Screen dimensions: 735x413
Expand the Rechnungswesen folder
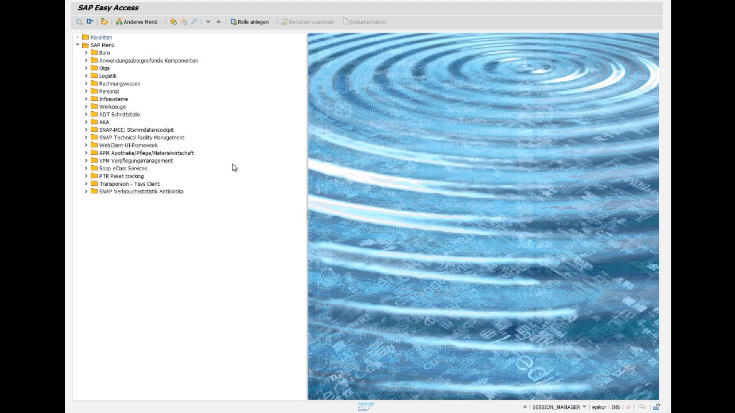(86, 84)
